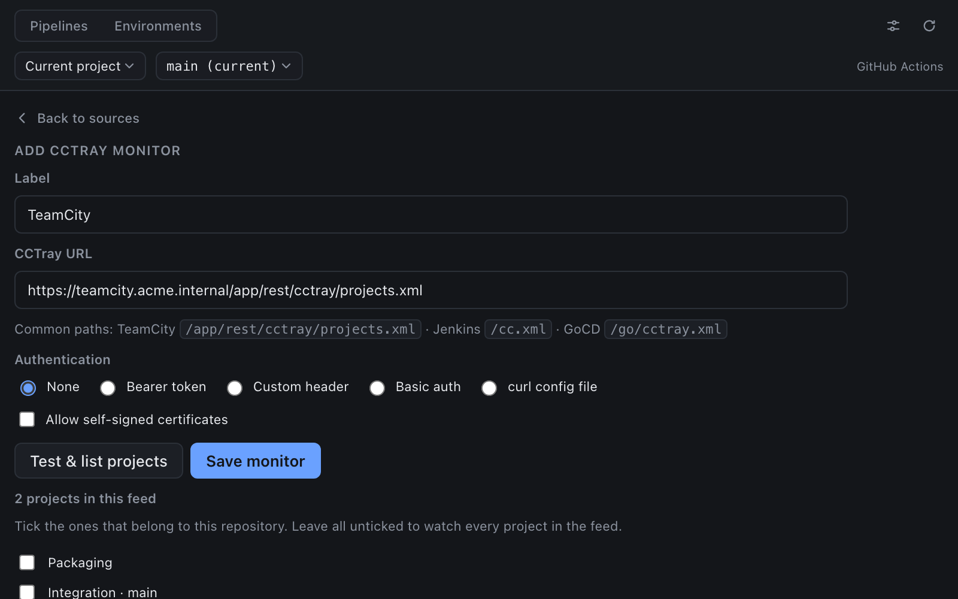Select Basic auth authentication
This screenshot has width=958, height=599.
pyautogui.click(x=377, y=388)
